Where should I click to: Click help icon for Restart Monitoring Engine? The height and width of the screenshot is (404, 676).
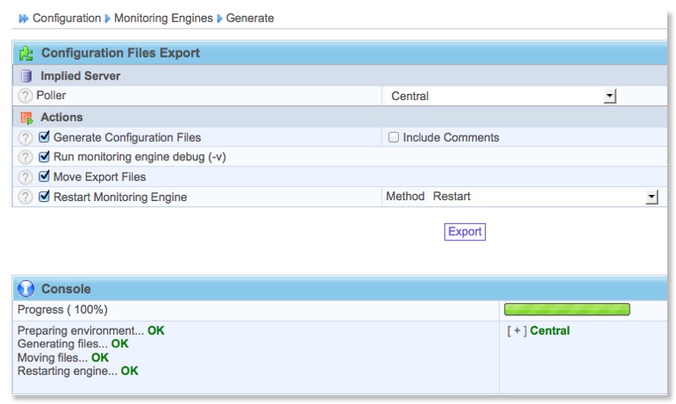coord(26,197)
